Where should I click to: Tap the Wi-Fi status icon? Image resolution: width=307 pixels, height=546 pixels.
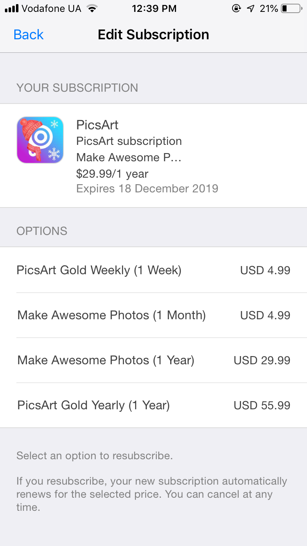point(93,9)
